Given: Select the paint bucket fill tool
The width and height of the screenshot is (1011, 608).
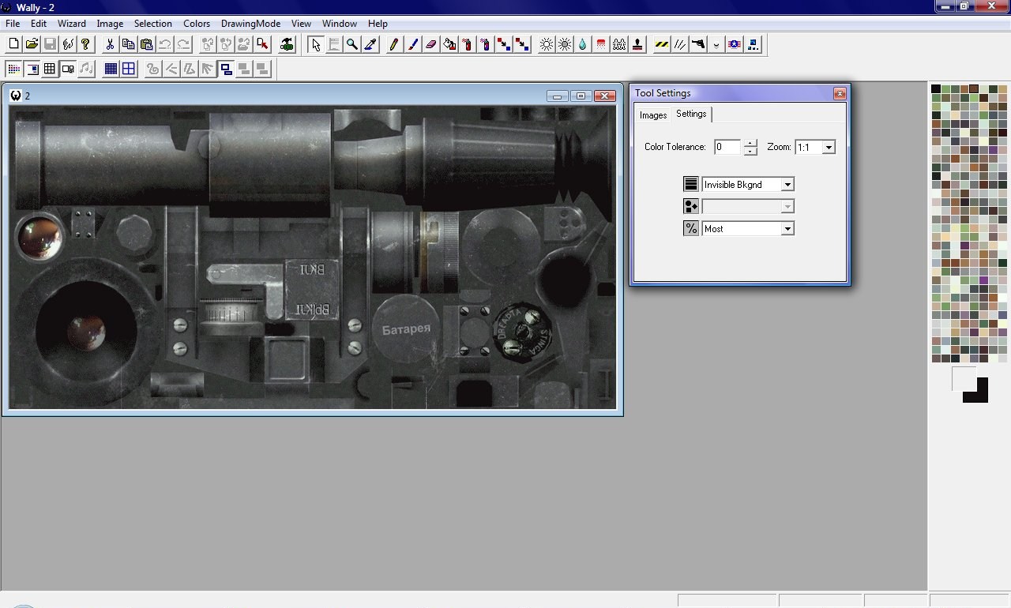Looking at the screenshot, I should [x=449, y=44].
